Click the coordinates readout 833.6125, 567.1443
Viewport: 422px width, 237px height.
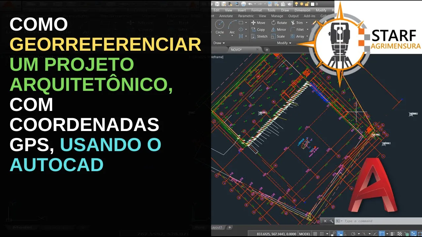pos(276,234)
